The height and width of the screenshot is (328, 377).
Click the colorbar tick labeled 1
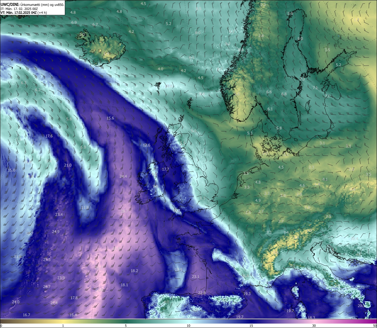[63, 326]
